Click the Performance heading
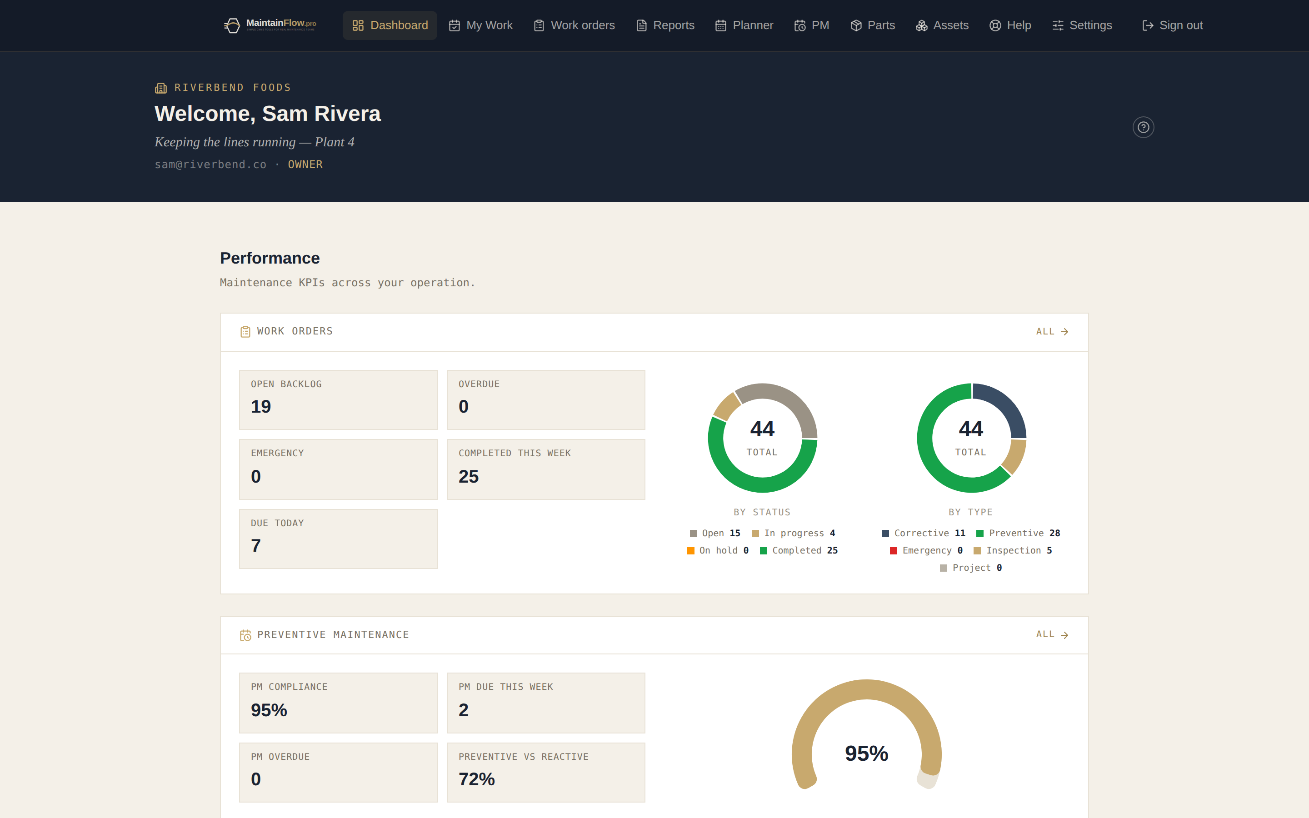 (270, 258)
